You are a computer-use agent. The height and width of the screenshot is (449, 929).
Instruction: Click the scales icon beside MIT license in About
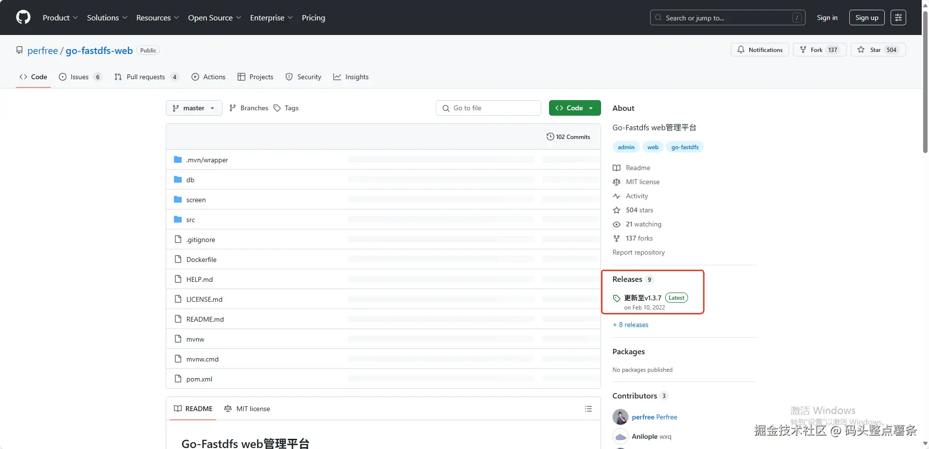tap(617, 182)
